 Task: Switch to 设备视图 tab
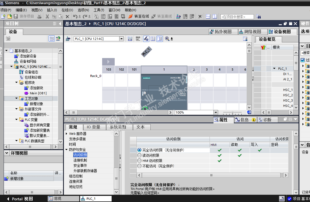tap(282, 32)
